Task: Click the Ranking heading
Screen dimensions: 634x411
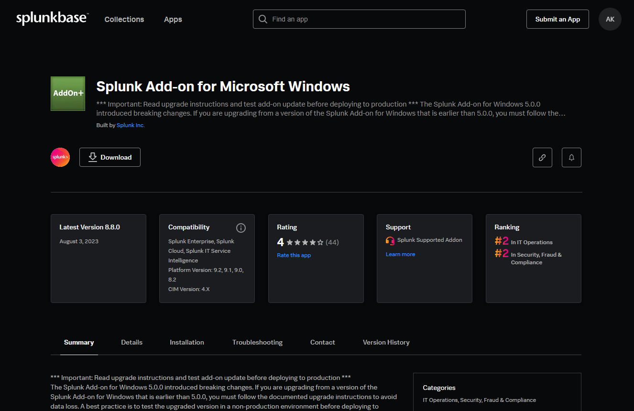Action: [507, 227]
